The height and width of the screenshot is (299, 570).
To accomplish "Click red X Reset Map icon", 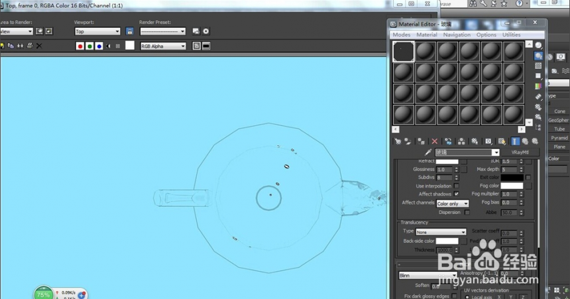I will pos(434,141).
